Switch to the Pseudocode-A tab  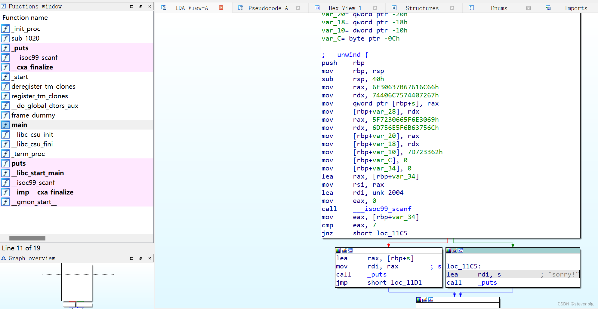point(268,8)
